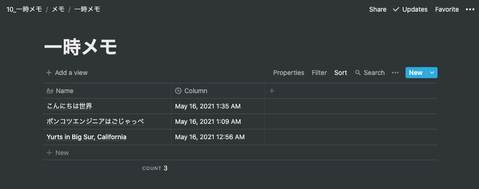Viewport: 479px width, 189px height.
Task: Click the plus icon beside Add a view
Action: click(49, 73)
